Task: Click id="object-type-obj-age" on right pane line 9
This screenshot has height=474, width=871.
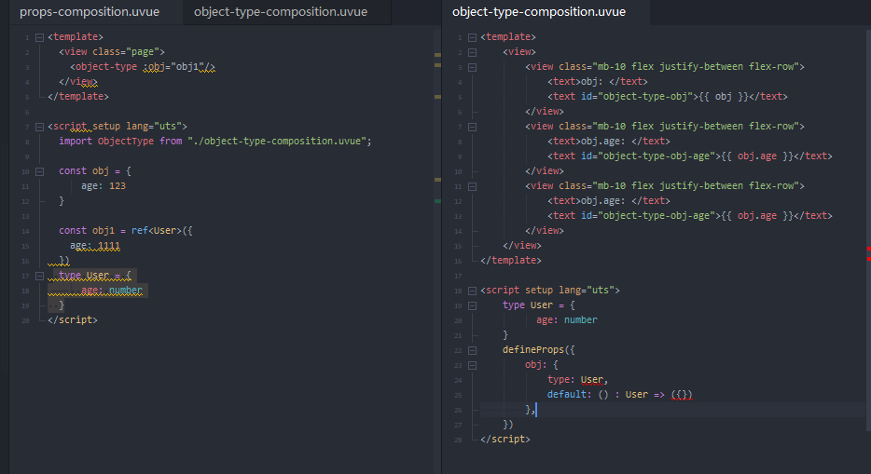Action: [648, 156]
